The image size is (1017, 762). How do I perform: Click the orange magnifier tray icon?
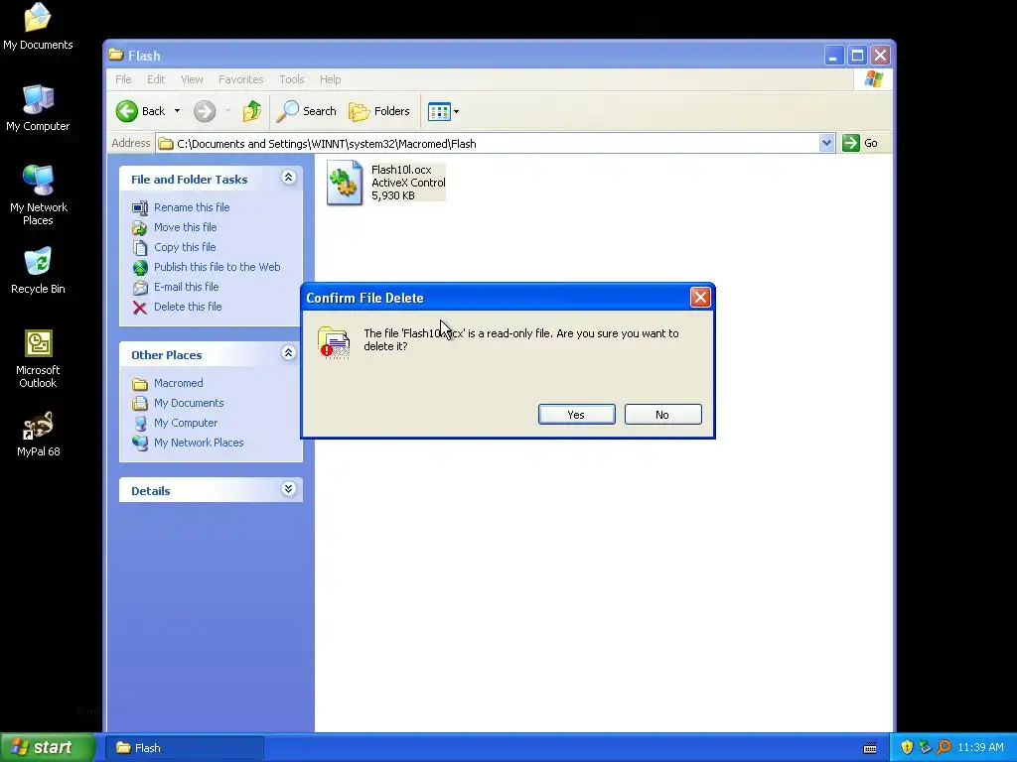pyautogui.click(x=944, y=747)
